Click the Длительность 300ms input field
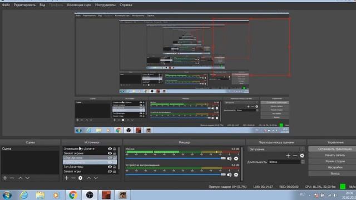Viewport: 356px width, 200px height. pos(284,162)
